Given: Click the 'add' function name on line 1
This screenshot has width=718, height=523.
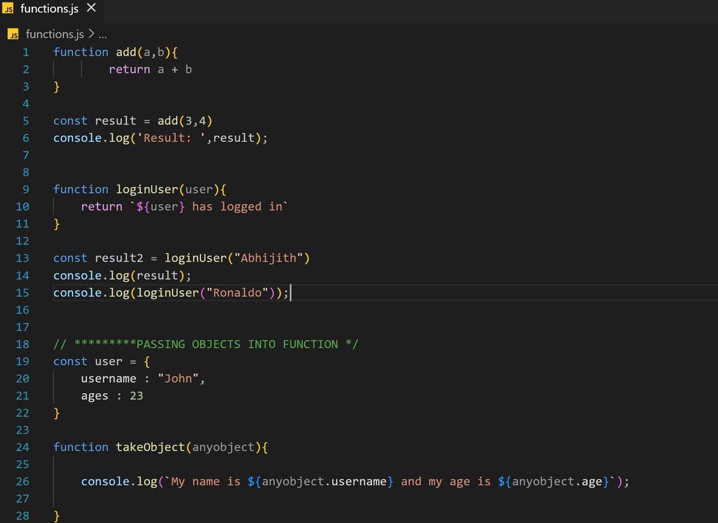Looking at the screenshot, I should (x=126, y=52).
